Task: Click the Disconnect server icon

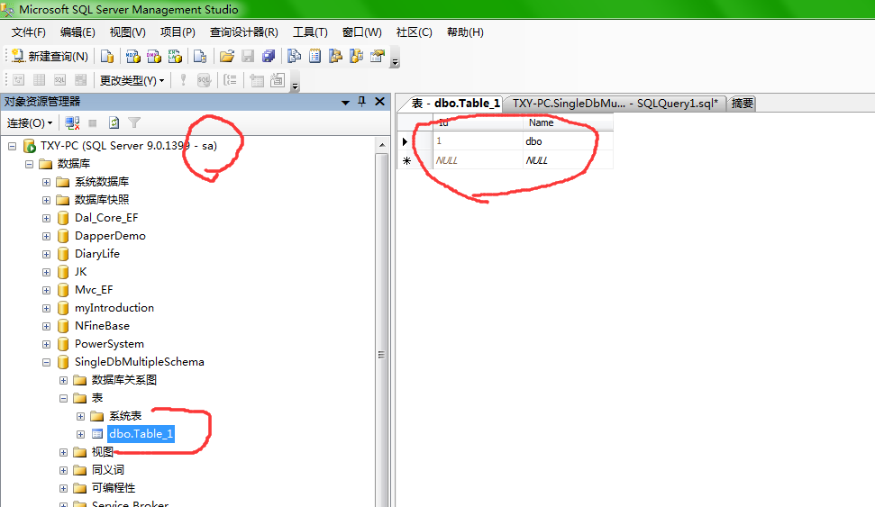Action: (x=73, y=122)
